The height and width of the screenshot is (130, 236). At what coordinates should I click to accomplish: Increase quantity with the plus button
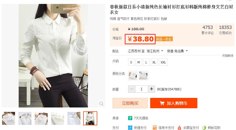click(151, 89)
